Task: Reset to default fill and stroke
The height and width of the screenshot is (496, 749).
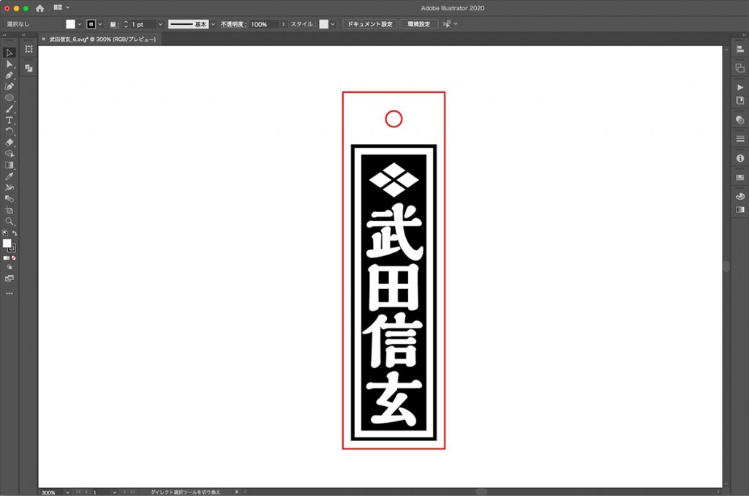Action: point(5,233)
